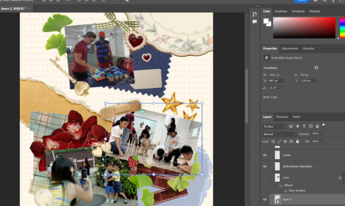Lock all padlock icon
Image resolution: width=345 pixels, height=206 pixels.
298,141
